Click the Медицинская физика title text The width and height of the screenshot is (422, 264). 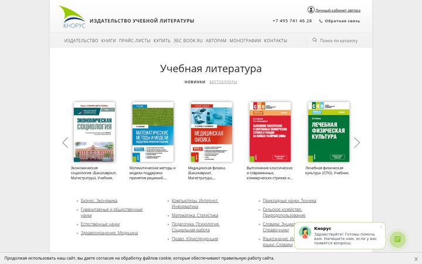coord(207,173)
